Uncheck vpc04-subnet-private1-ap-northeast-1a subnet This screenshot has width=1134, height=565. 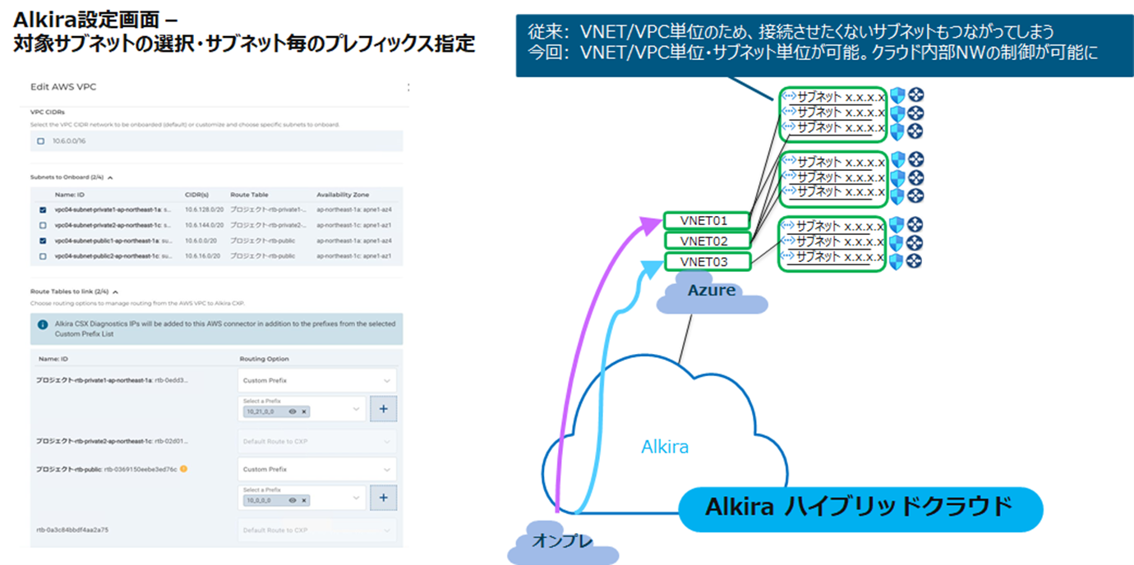point(42,209)
